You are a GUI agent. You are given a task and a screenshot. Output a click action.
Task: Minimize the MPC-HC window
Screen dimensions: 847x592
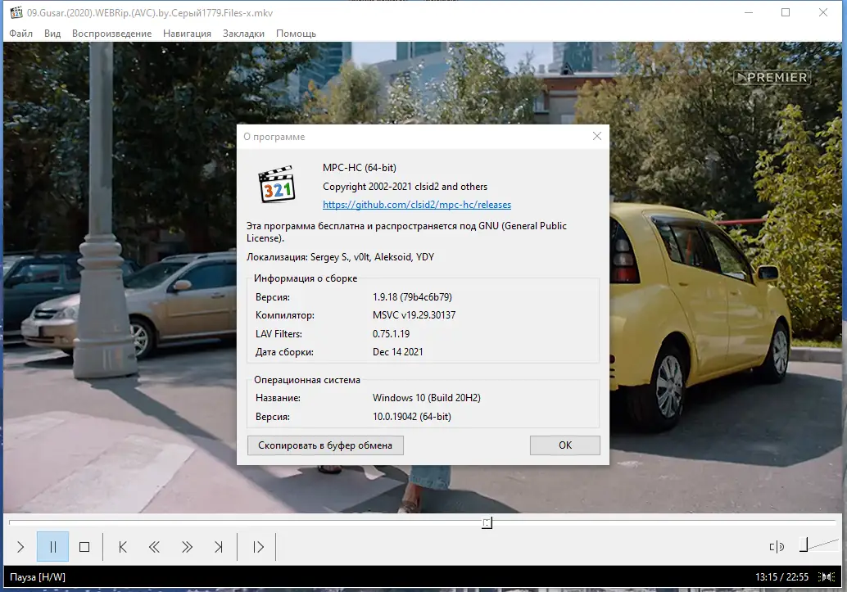pos(749,12)
